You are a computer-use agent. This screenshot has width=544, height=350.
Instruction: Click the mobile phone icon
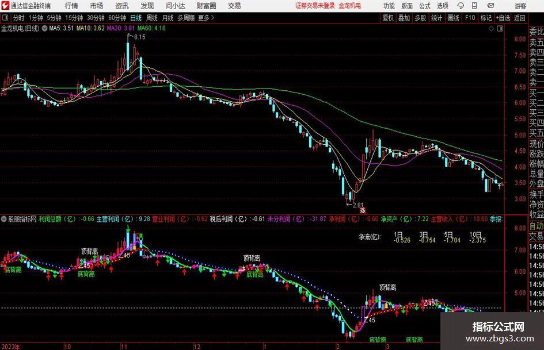click(x=474, y=6)
